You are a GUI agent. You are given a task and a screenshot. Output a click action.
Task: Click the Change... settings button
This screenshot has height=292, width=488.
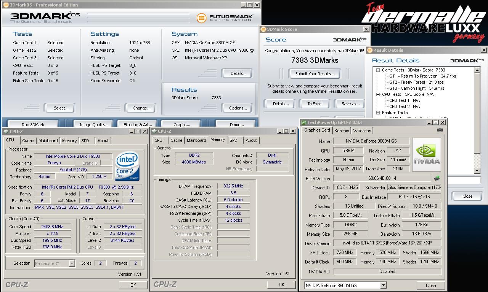pos(140,108)
